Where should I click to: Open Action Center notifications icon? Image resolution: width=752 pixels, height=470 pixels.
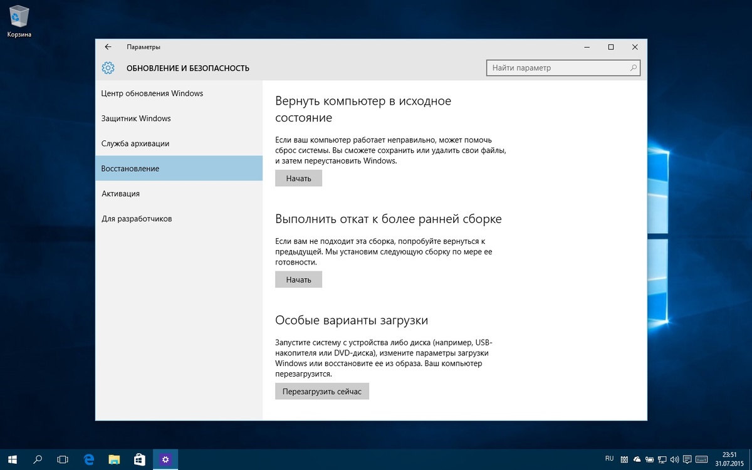point(687,459)
